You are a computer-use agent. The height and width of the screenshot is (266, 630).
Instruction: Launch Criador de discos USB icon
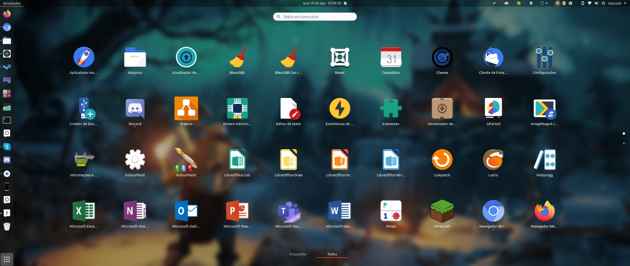coord(84,108)
